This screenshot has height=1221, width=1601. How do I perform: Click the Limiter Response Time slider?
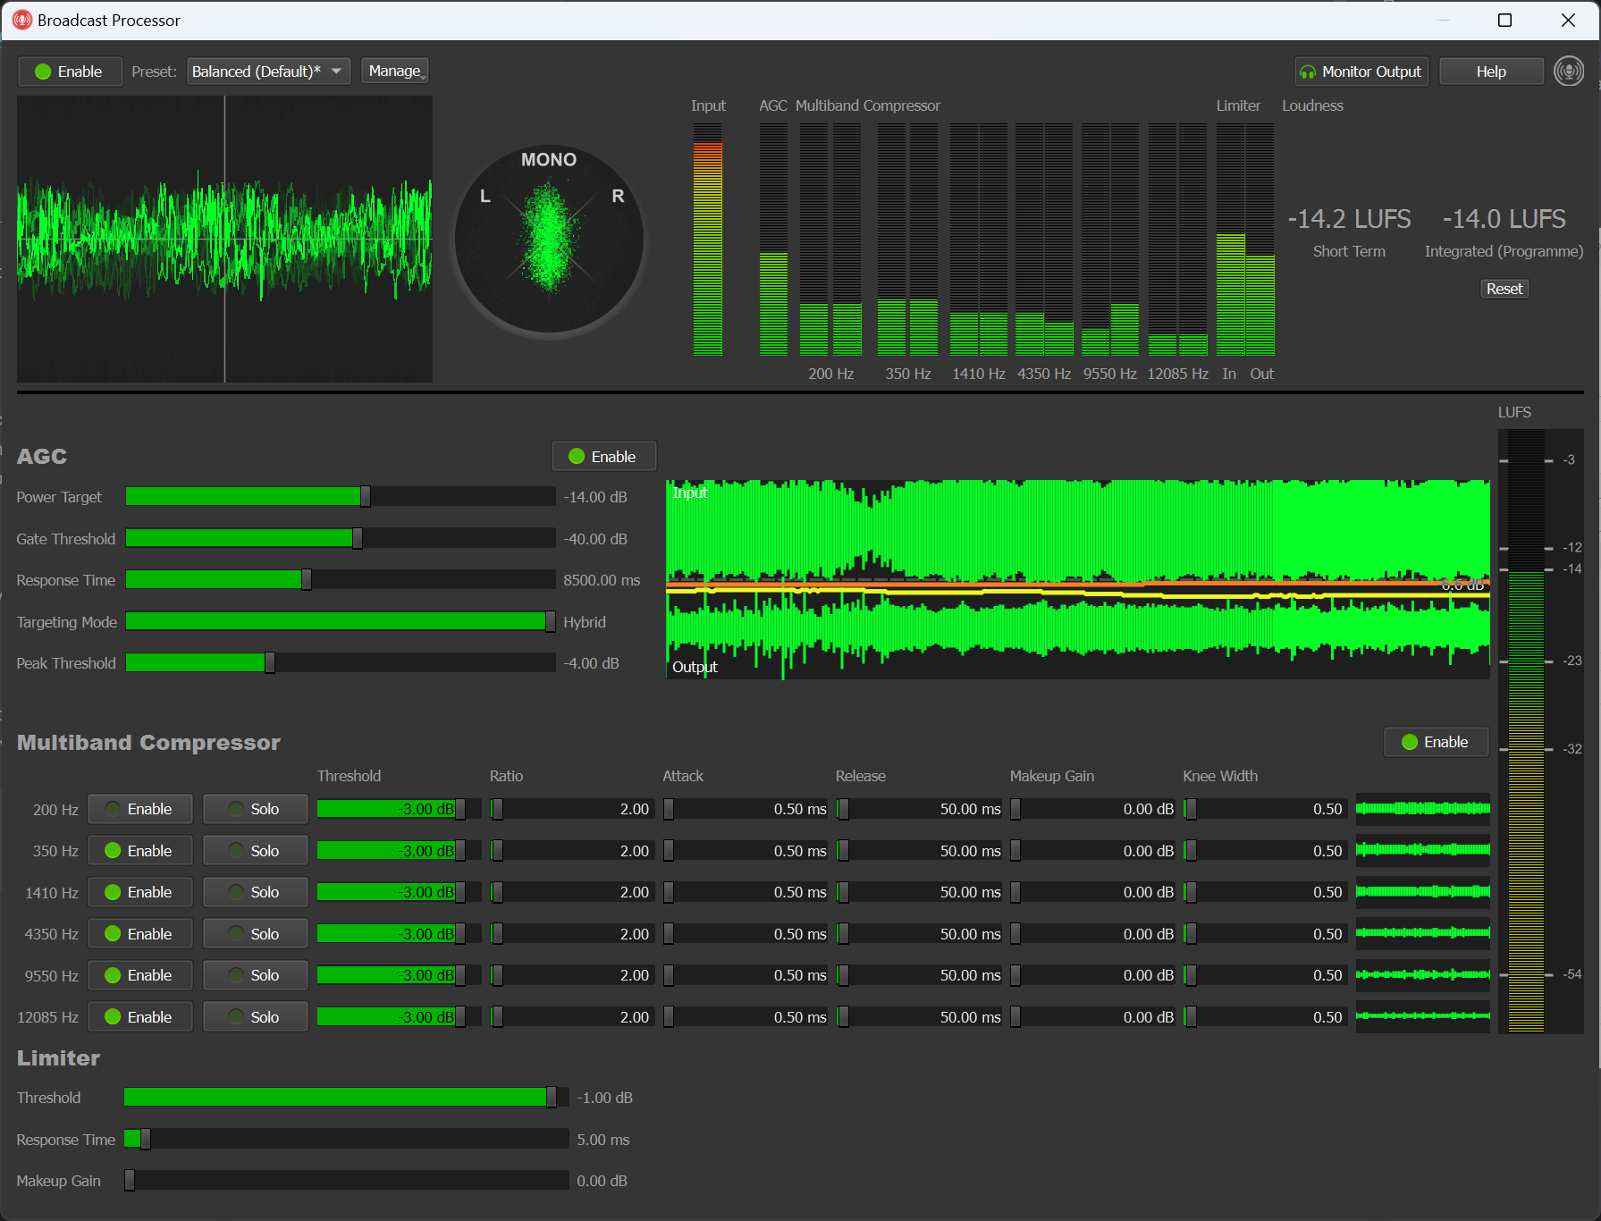(347, 1139)
